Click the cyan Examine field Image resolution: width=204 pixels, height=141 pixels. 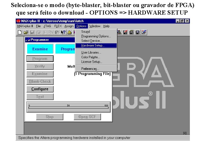click(x=40, y=49)
